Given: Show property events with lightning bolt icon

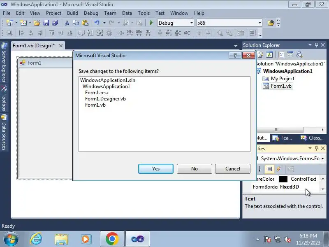Looking at the screenshot, I should [x=279, y=169].
